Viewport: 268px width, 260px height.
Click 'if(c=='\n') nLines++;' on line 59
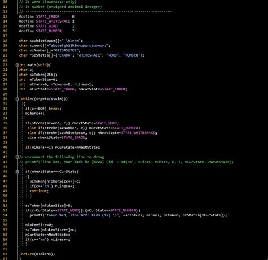[47, 240]
